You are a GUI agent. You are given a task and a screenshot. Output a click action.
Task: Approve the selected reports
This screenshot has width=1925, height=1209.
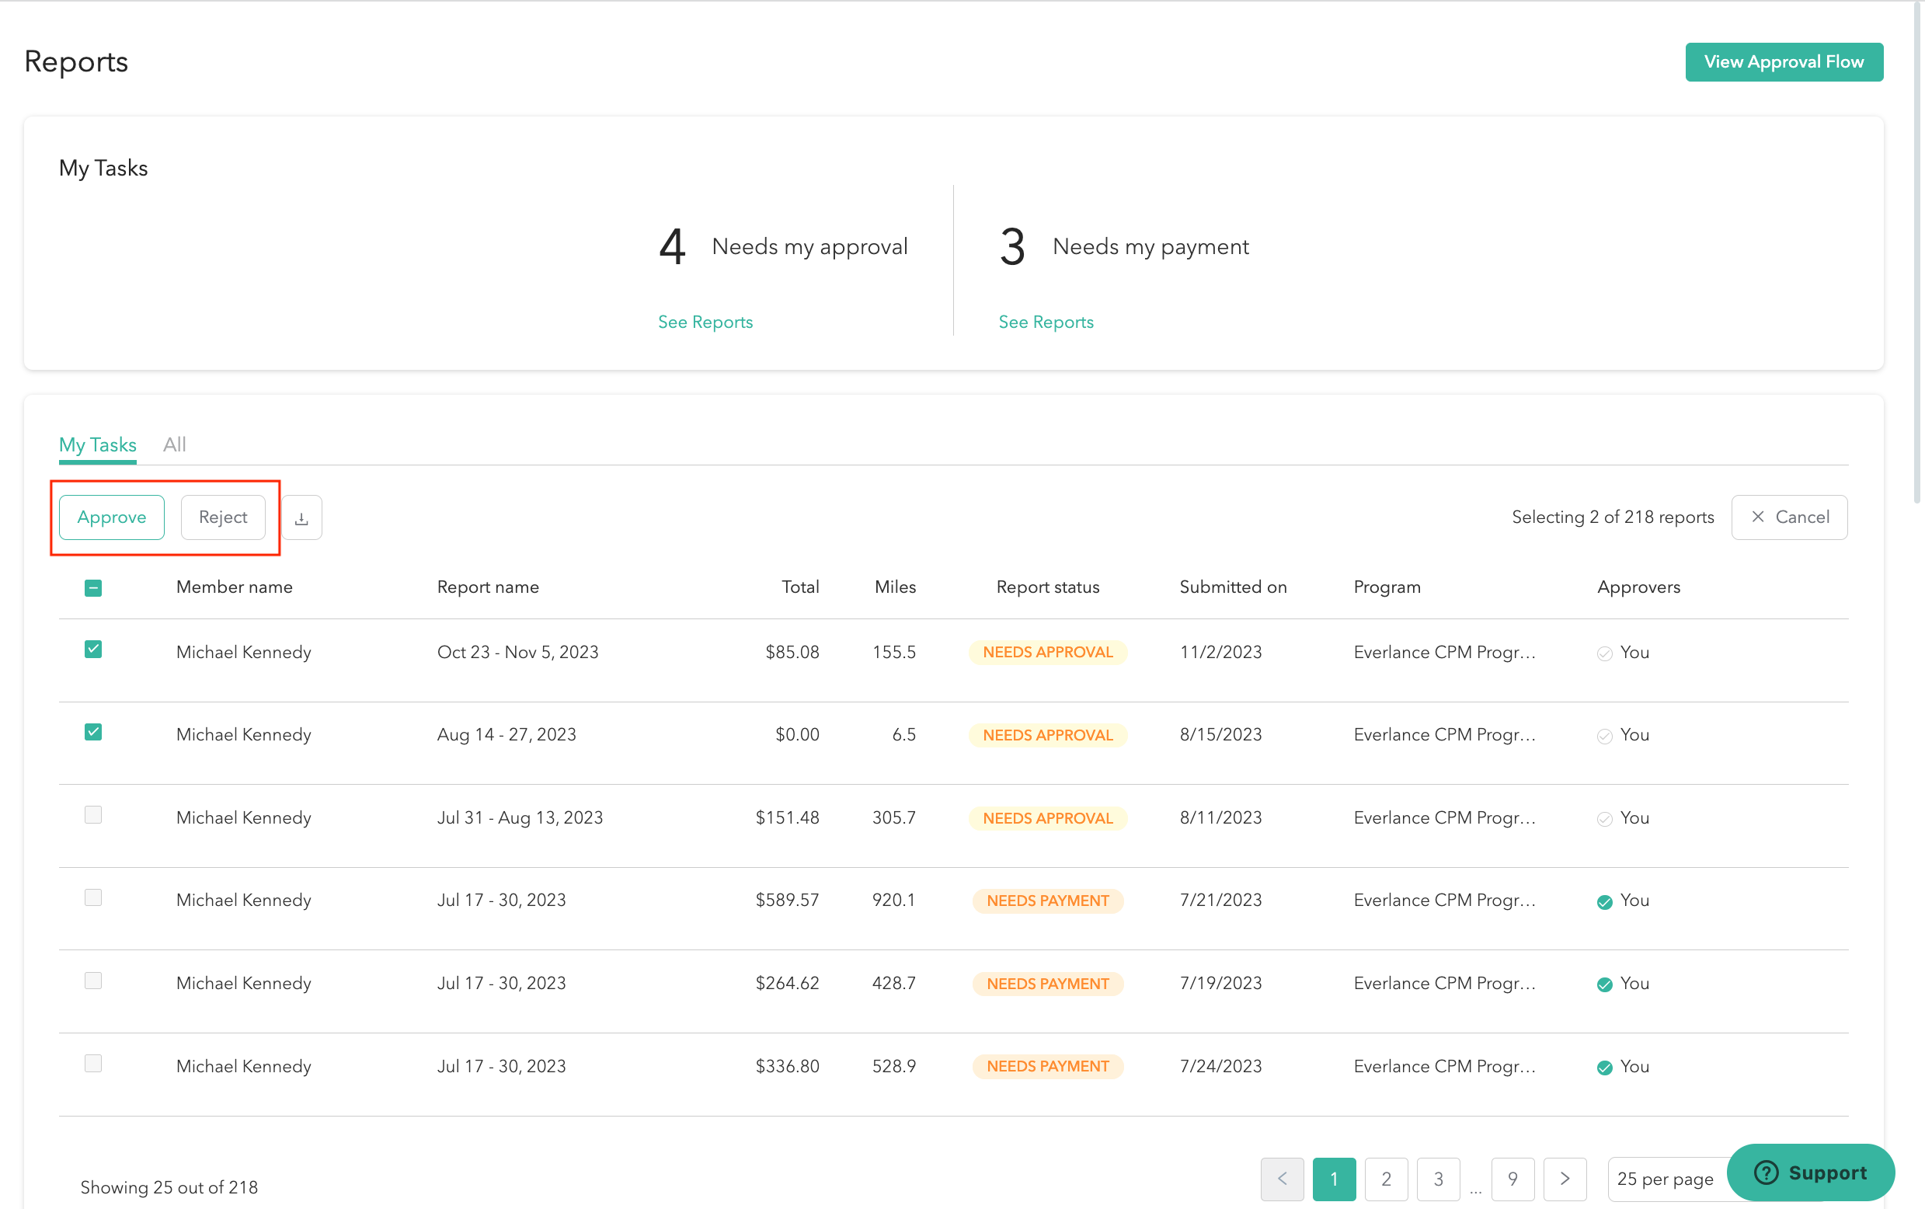(112, 517)
